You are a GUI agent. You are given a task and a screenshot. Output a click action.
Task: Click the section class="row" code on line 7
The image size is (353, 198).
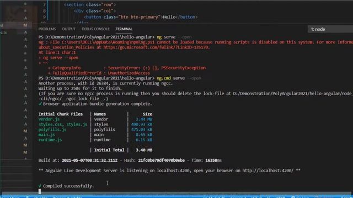(90, 4)
